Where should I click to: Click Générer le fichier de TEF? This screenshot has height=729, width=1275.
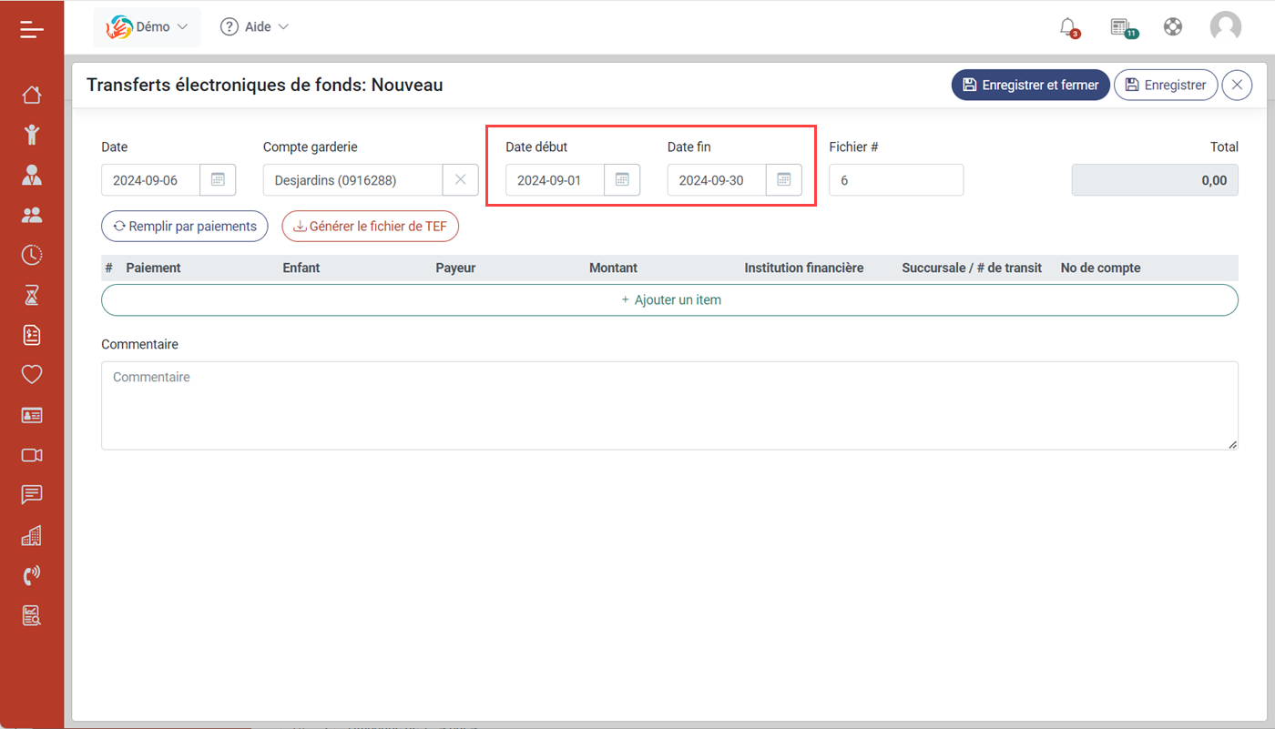[x=370, y=227]
